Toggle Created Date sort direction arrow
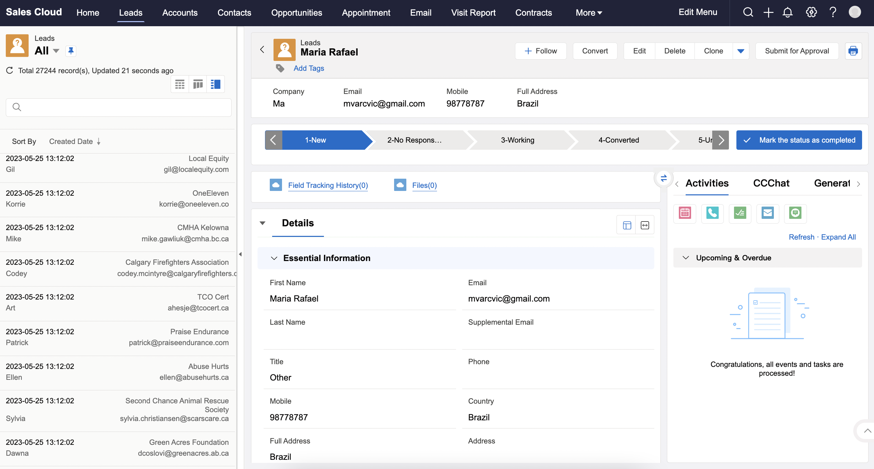Viewport: 874px width, 469px height. pyautogui.click(x=98, y=142)
